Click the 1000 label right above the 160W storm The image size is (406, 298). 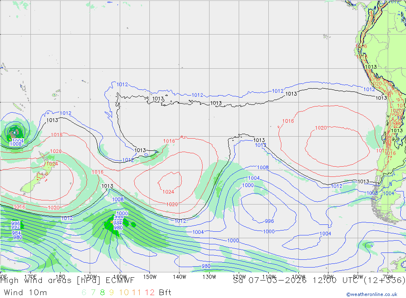pyautogui.click(x=123, y=213)
